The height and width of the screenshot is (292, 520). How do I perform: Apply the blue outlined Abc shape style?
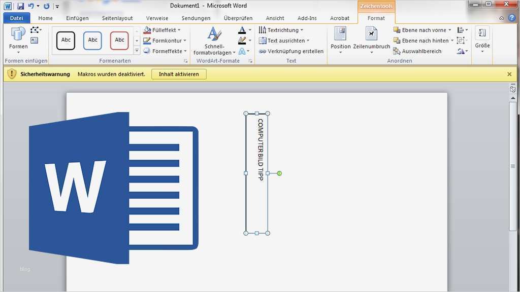(x=92, y=40)
